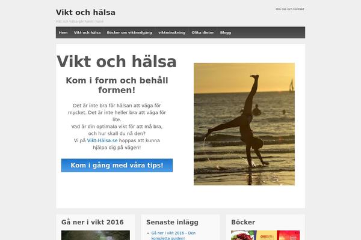The height and width of the screenshot is (240, 361).
Task: Open the Olika dieter menu item
Action: tap(203, 32)
